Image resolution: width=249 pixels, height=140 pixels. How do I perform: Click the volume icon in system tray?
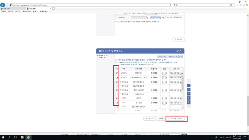(x=227, y=137)
